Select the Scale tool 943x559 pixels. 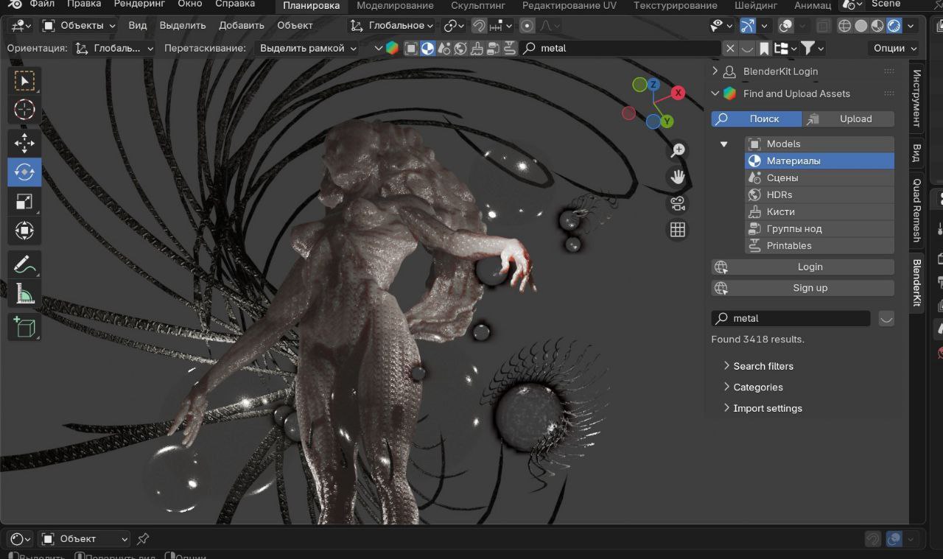pyautogui.click(x=24, y=201)
